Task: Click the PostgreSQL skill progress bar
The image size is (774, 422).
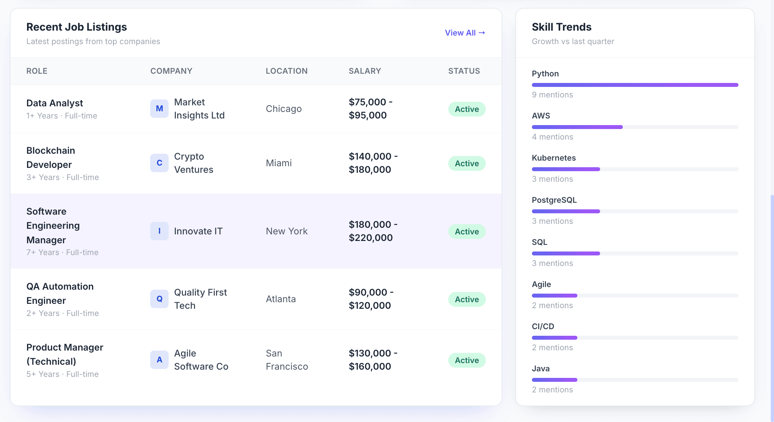Action: [635, 211]
